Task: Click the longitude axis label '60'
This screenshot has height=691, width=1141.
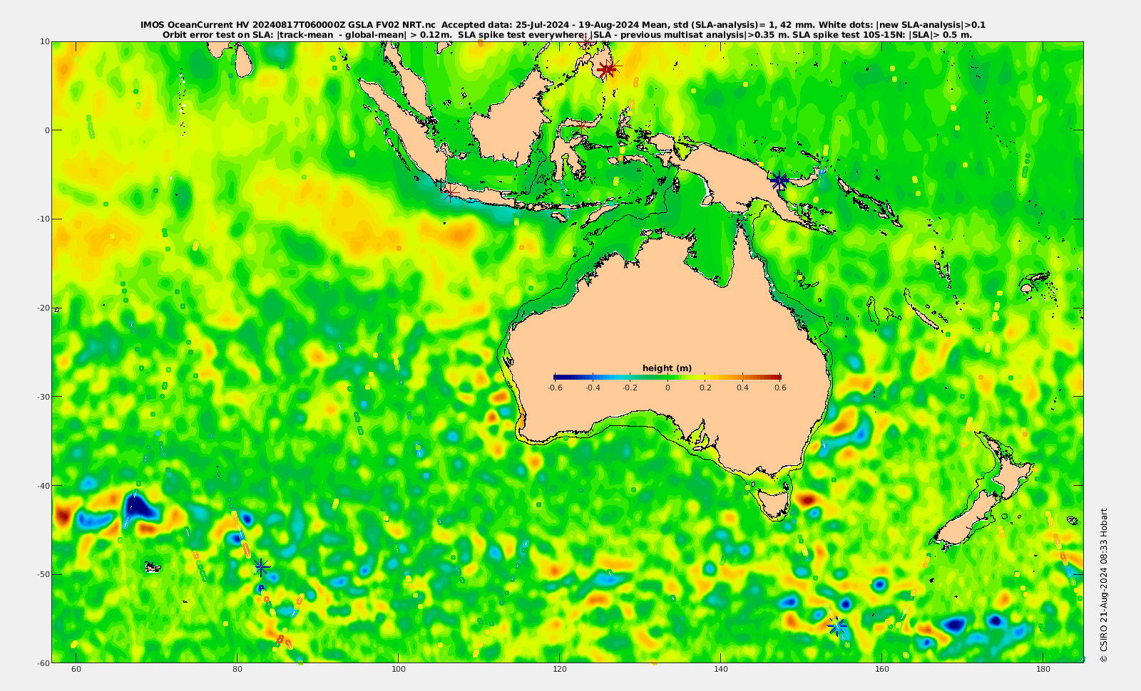Action: point(76,670)
